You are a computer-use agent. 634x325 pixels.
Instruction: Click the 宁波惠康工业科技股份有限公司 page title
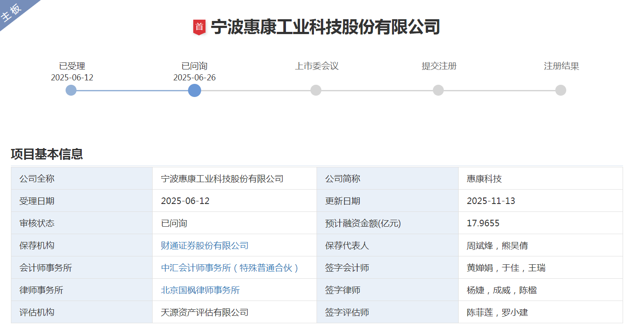coord(325,27)
